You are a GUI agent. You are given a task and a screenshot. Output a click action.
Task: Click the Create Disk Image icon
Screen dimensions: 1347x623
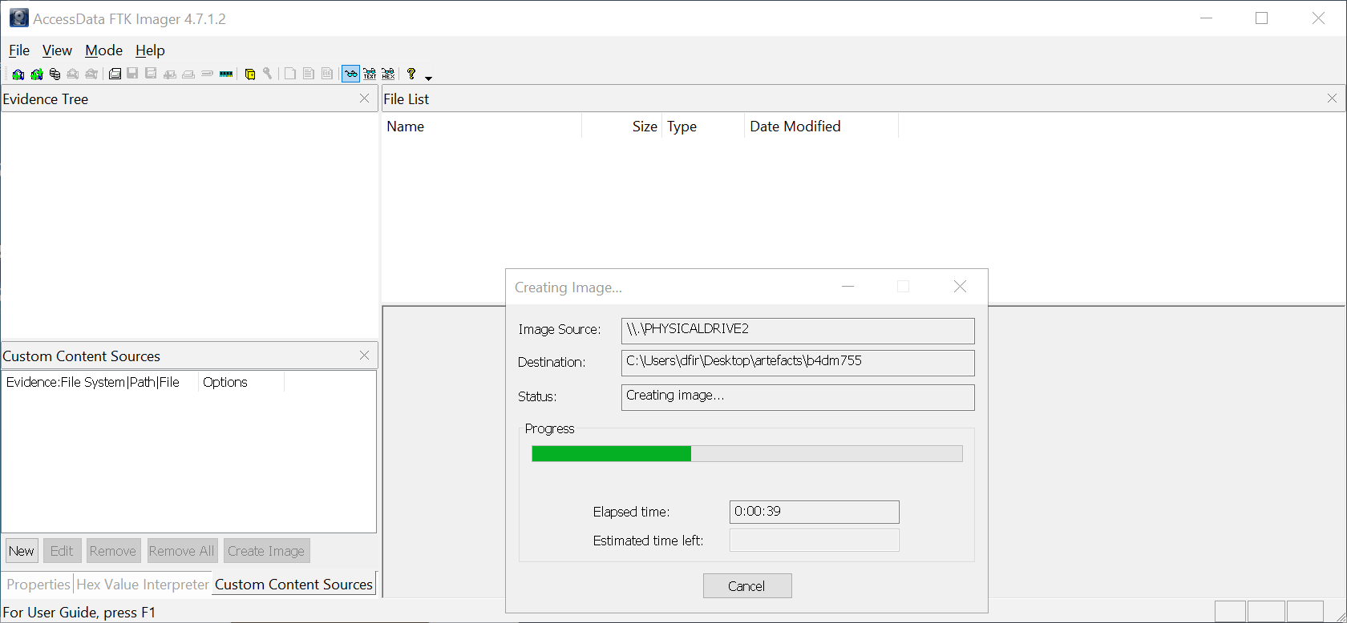pos(115,74)
